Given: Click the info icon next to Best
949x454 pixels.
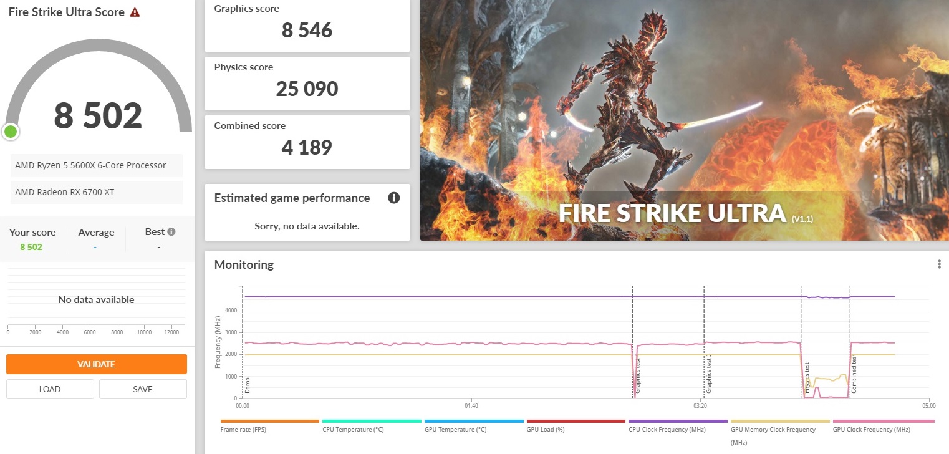Looking at the screenshot, I should tap(171, 231).
